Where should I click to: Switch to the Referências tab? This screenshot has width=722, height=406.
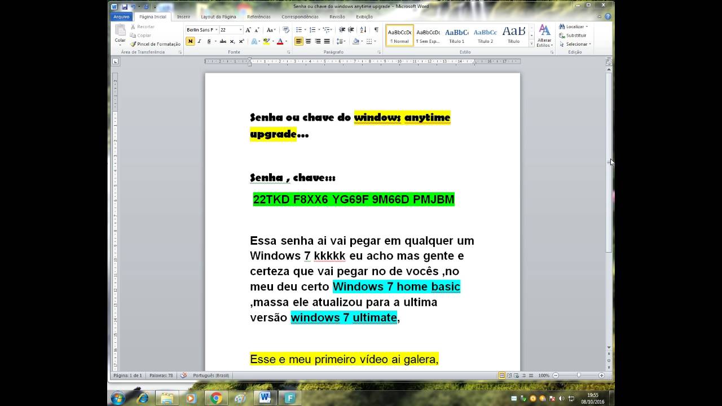pos(258,17)
